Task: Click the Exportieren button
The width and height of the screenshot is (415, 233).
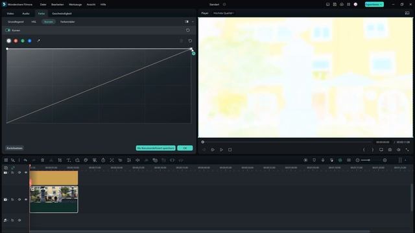Action: pos(374,5)
